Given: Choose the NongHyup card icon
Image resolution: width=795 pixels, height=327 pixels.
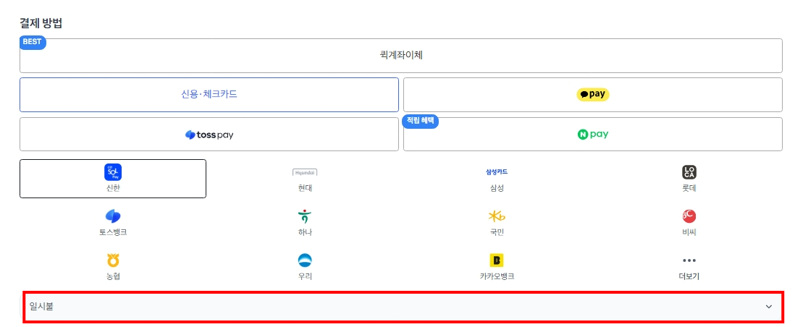Looking at the screenshot, I should [x=113, y=260].
